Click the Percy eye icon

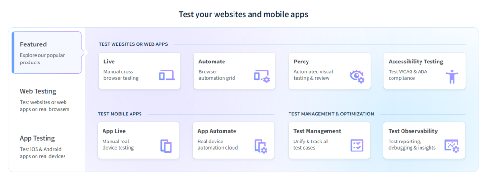[357, 76]
